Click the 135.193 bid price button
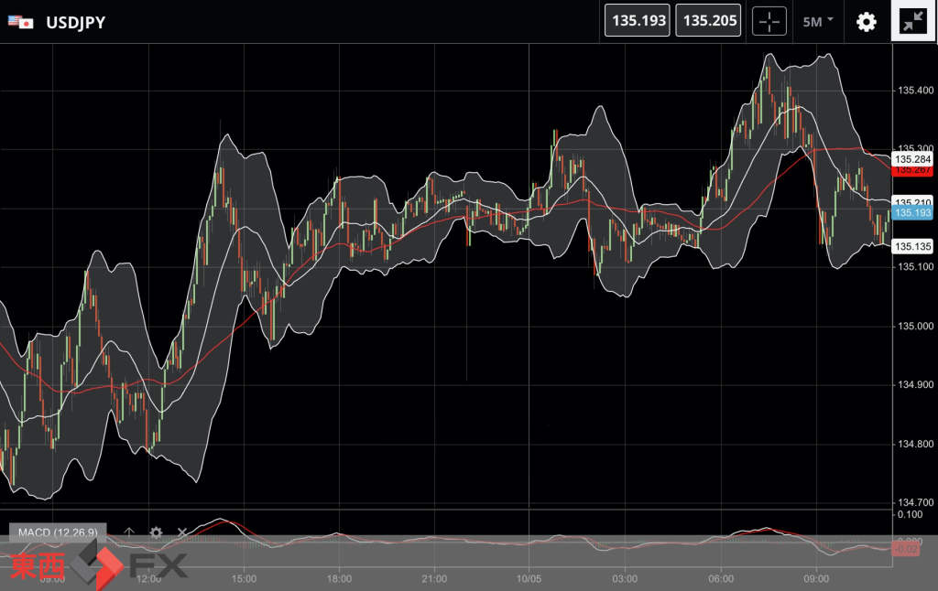This screenshot has width=938, height=591. (638, 21)
